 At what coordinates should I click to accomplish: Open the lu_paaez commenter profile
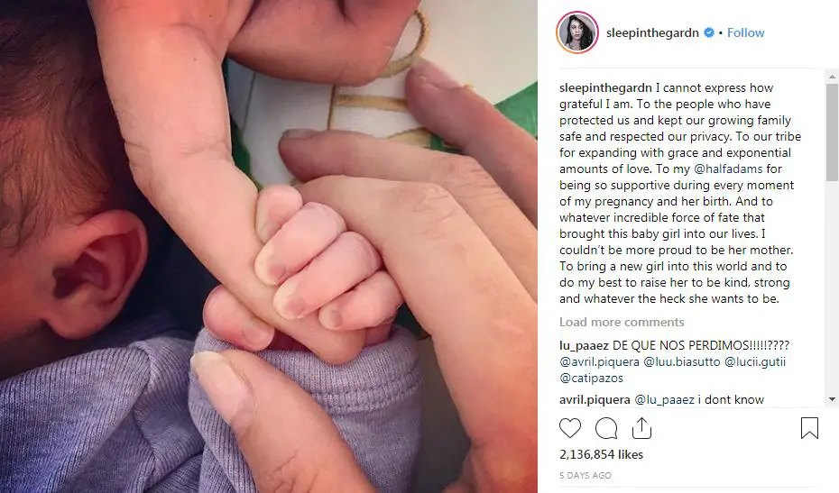(584, 345)
